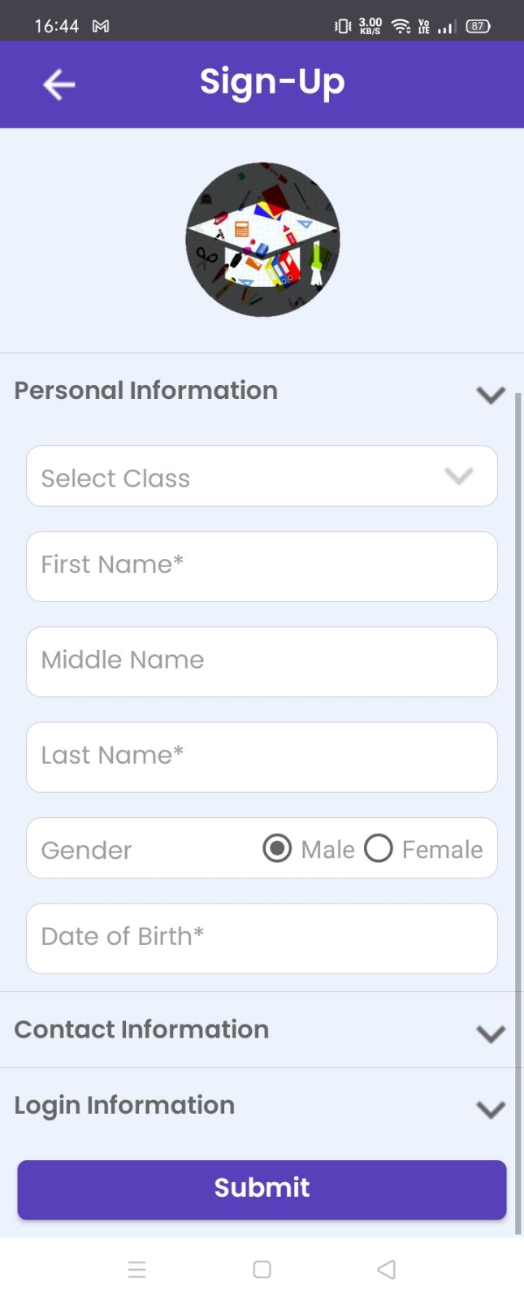The image size is (524, 1300).
Task: Tap the vibrate mode status icon
Action: [x=343, y=26]
